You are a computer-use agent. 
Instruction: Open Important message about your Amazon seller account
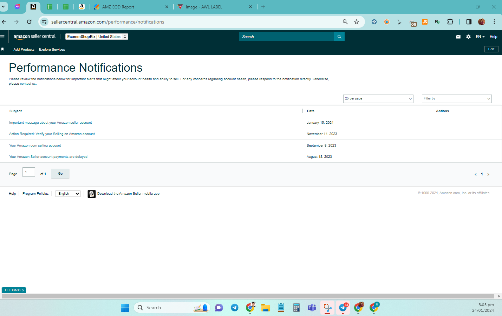pyautogui.click(x=50, y=123)
